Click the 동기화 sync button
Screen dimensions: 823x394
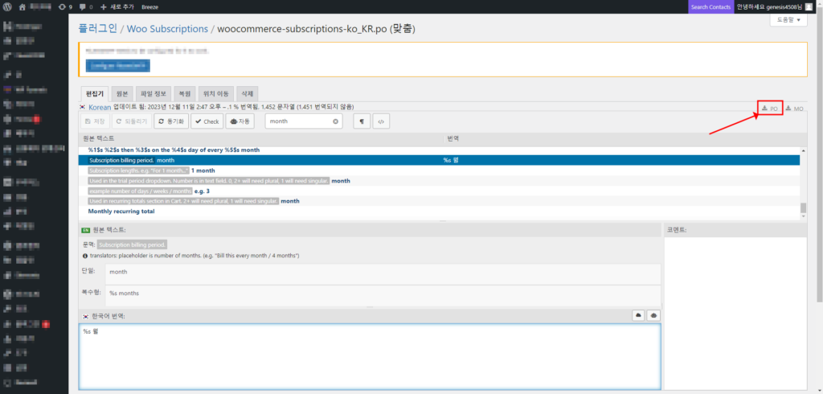pos(171,121)
